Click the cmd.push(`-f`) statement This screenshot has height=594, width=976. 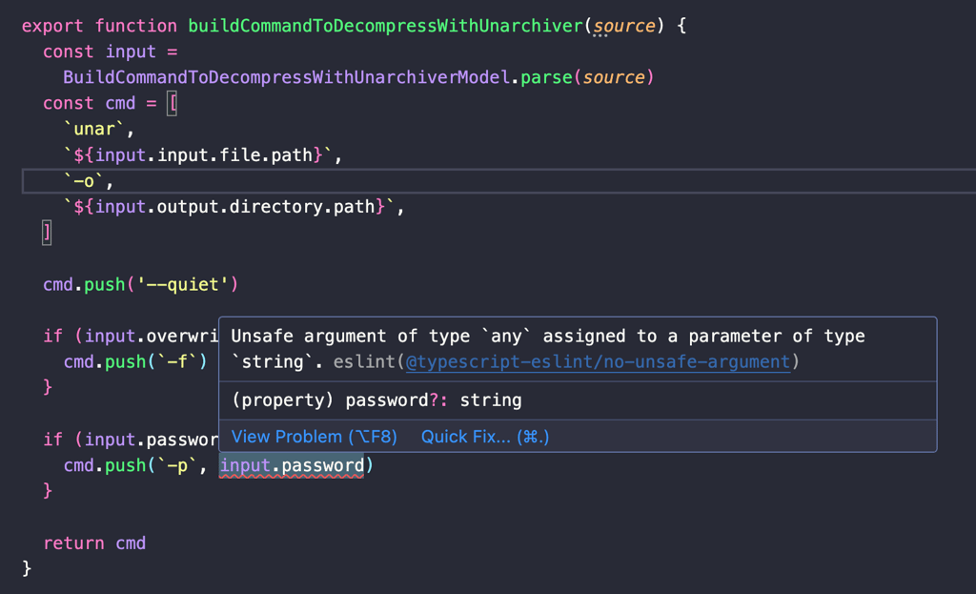pos(135,361)
